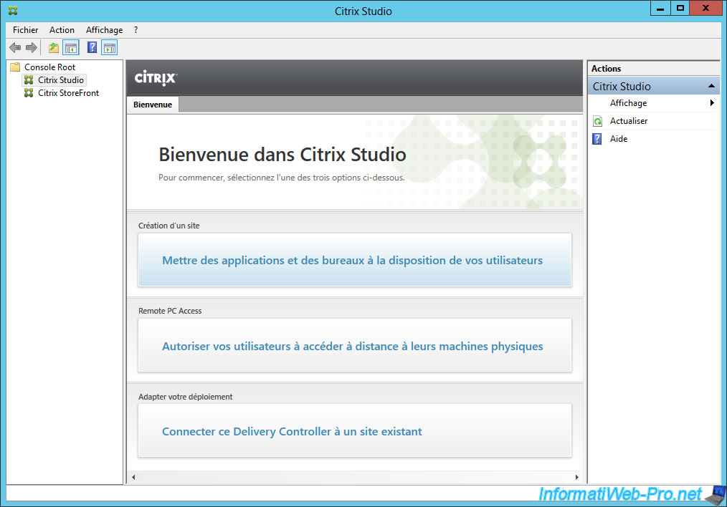727x507 pixels.
Task: Click the Actualiser refresh icon
Action: [598, 121]
